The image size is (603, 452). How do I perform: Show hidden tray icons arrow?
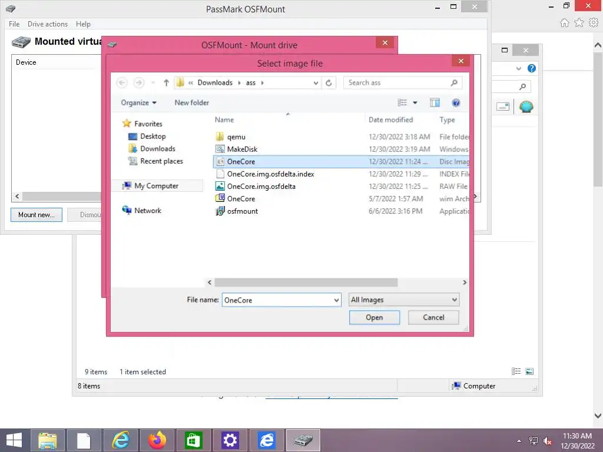click(519, 441)
